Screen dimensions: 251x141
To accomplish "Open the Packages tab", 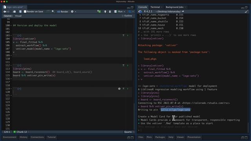I will [x=160, y=137].
